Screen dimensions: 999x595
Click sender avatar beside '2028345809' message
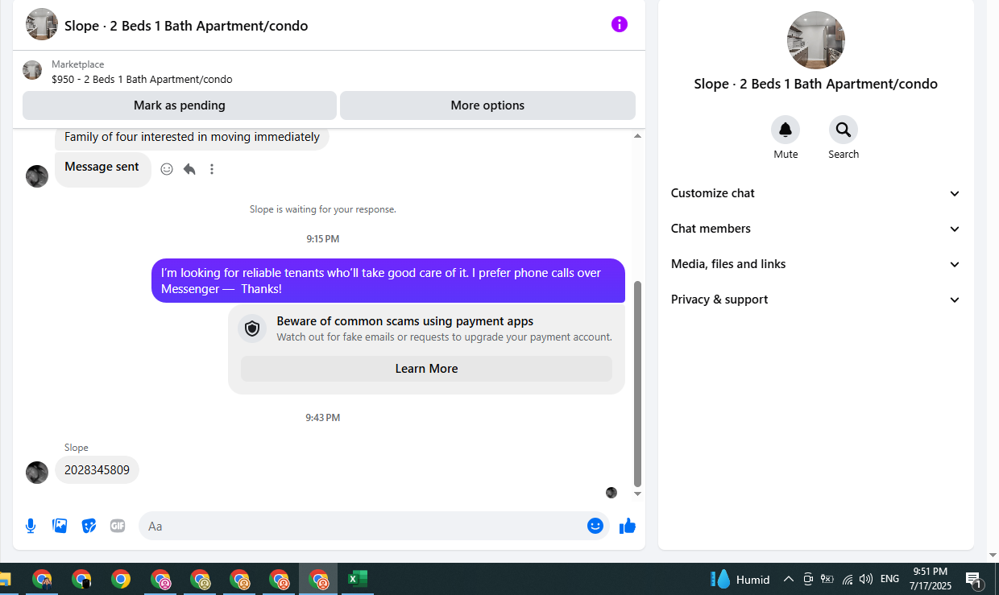[37, 473]
